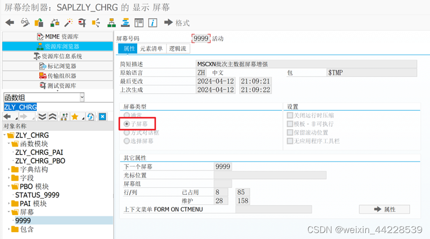Activate the screen with the magic wand icon
The width and height of the screenshot is (430, 239).
[68, 22]
